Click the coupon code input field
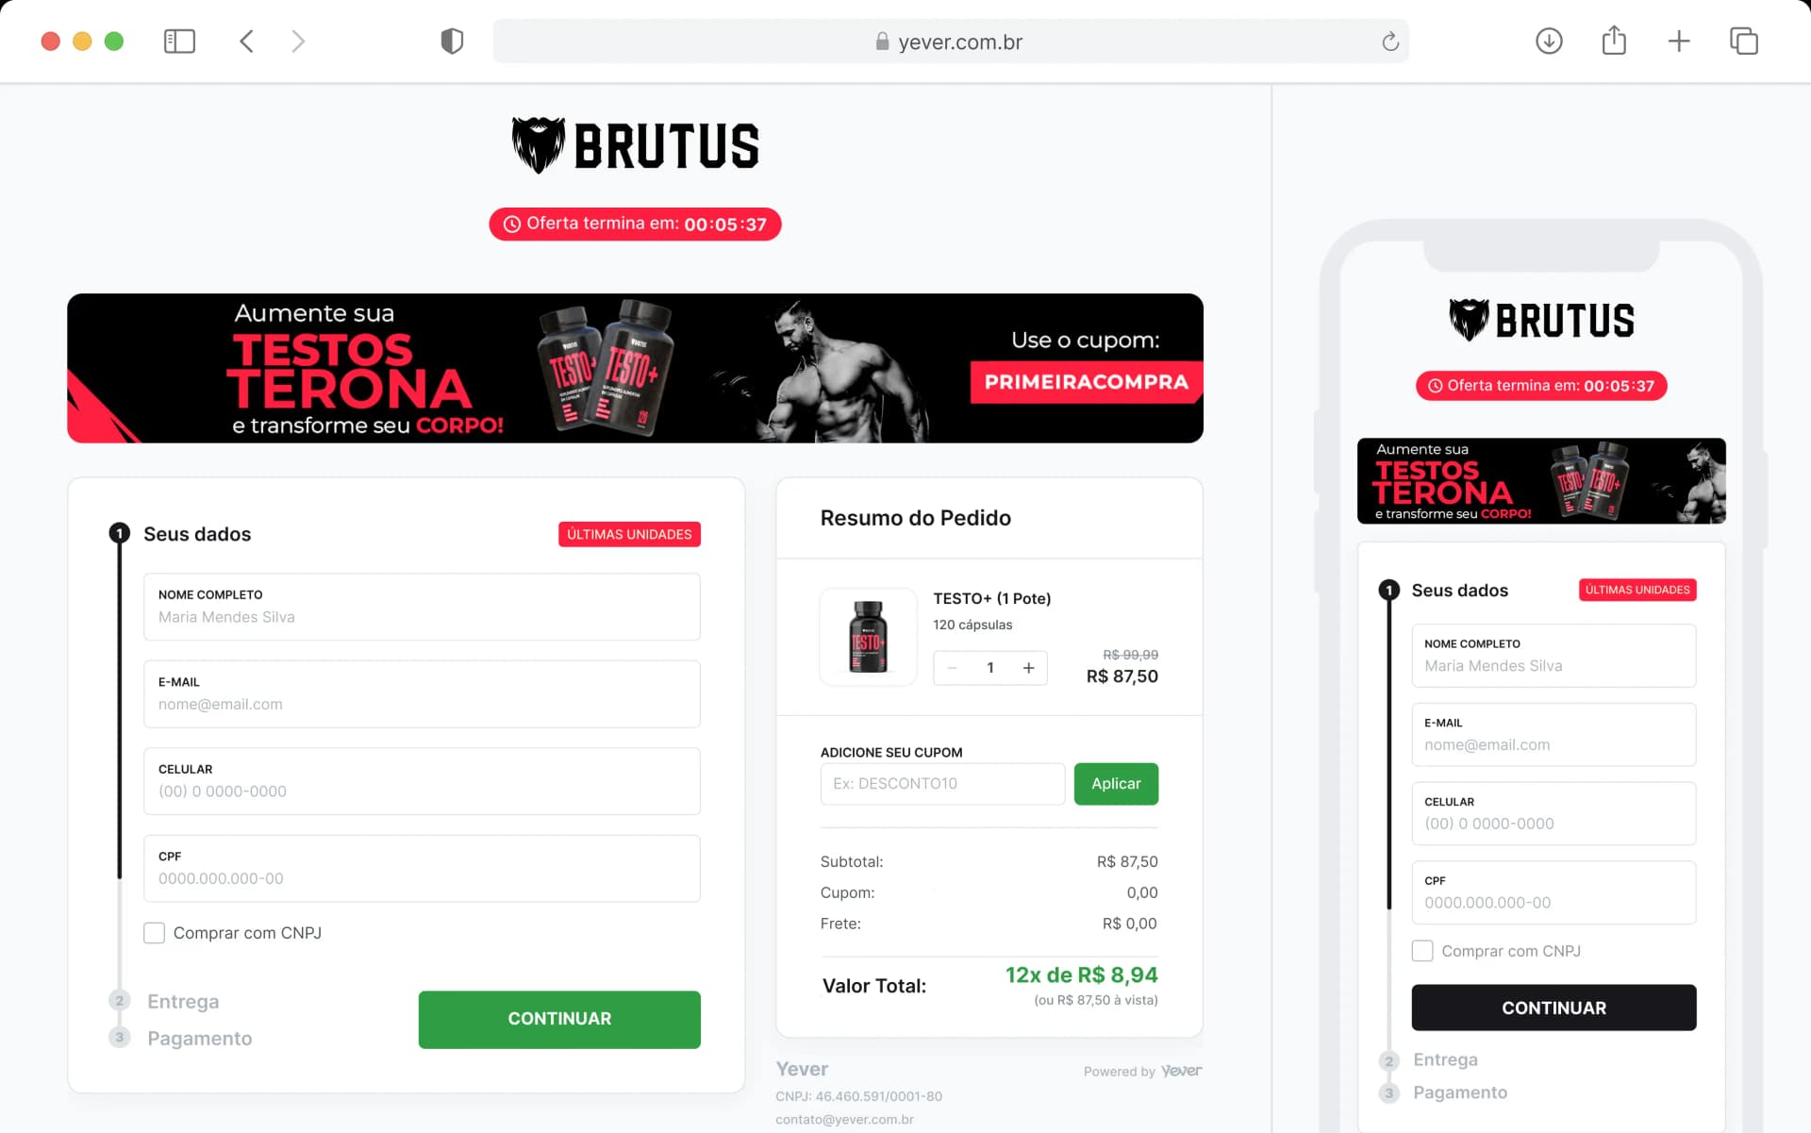This screenshot has height=1133, width=1811. click(942, 784)
